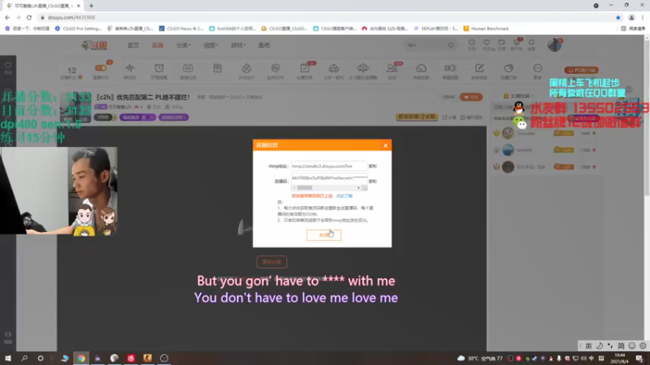Click the Douyu logo
Image resolution: width=650 pixels, height=365 pixels.
(94, 45)
